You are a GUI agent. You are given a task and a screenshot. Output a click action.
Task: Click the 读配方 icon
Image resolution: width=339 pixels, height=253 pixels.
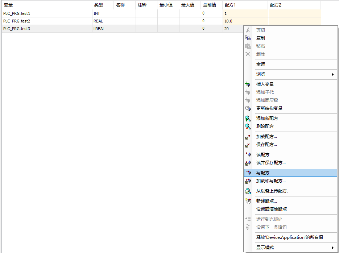pos(248,154)
